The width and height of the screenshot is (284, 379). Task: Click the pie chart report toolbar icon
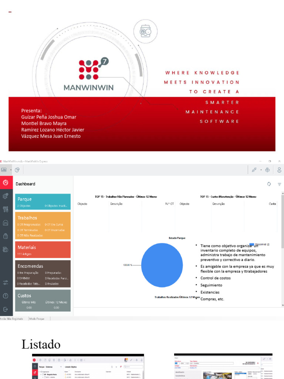[17, 170]
